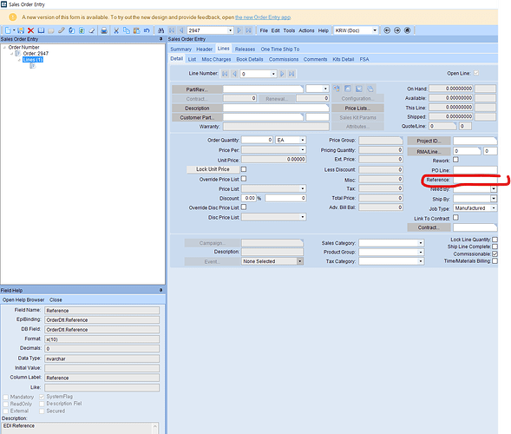Open the new Order Entry app link
Screen dimensions: 511x434
click(263, 17)
